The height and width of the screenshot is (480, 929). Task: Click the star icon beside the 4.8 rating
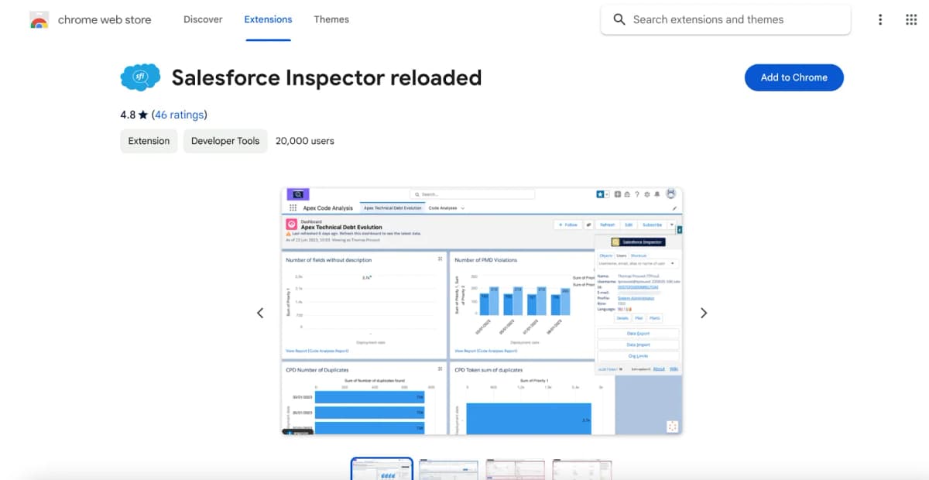pos(142,115)
